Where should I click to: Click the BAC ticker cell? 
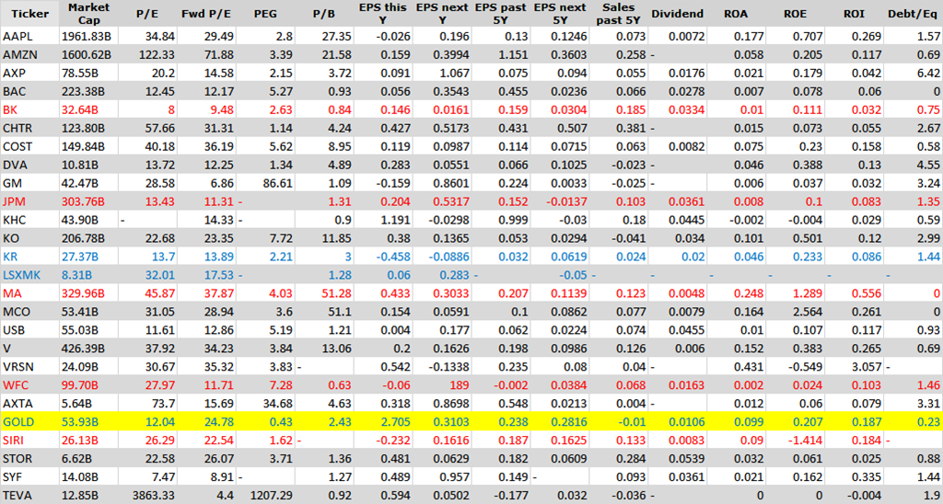[30, 91]
